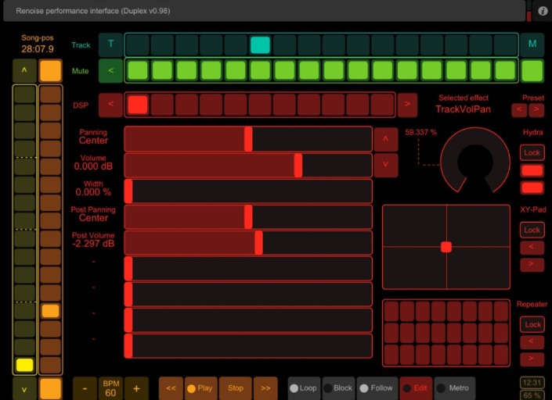Click the Post Panning slider handle
The height and width of the screenshot is (400, 552).
pyautogui.click(x=248, y=216)
